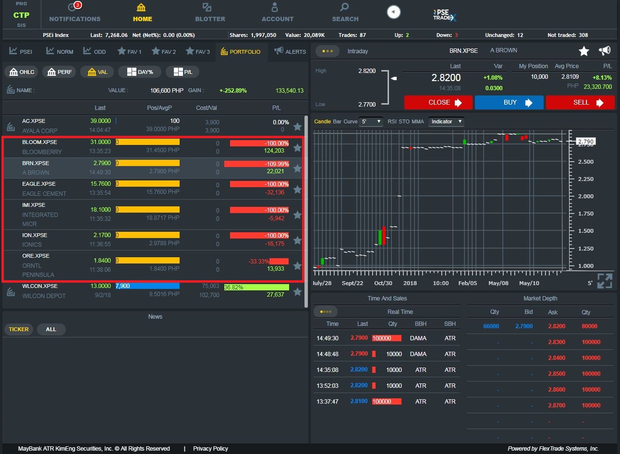
Task: Click the star on ORE.XPSE row
Action: pyautogui.click(x=297, y=266)
